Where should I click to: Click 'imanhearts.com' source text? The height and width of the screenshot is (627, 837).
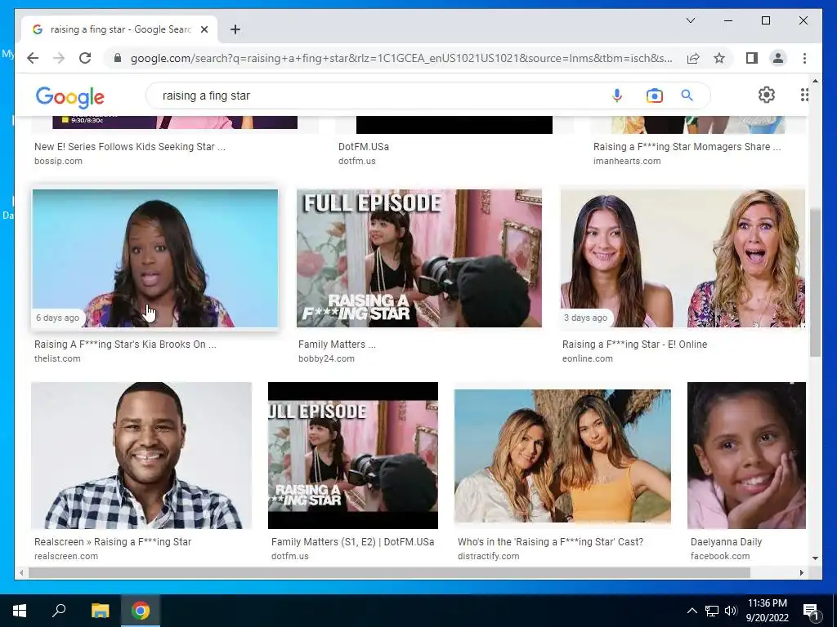coord(627,161)
